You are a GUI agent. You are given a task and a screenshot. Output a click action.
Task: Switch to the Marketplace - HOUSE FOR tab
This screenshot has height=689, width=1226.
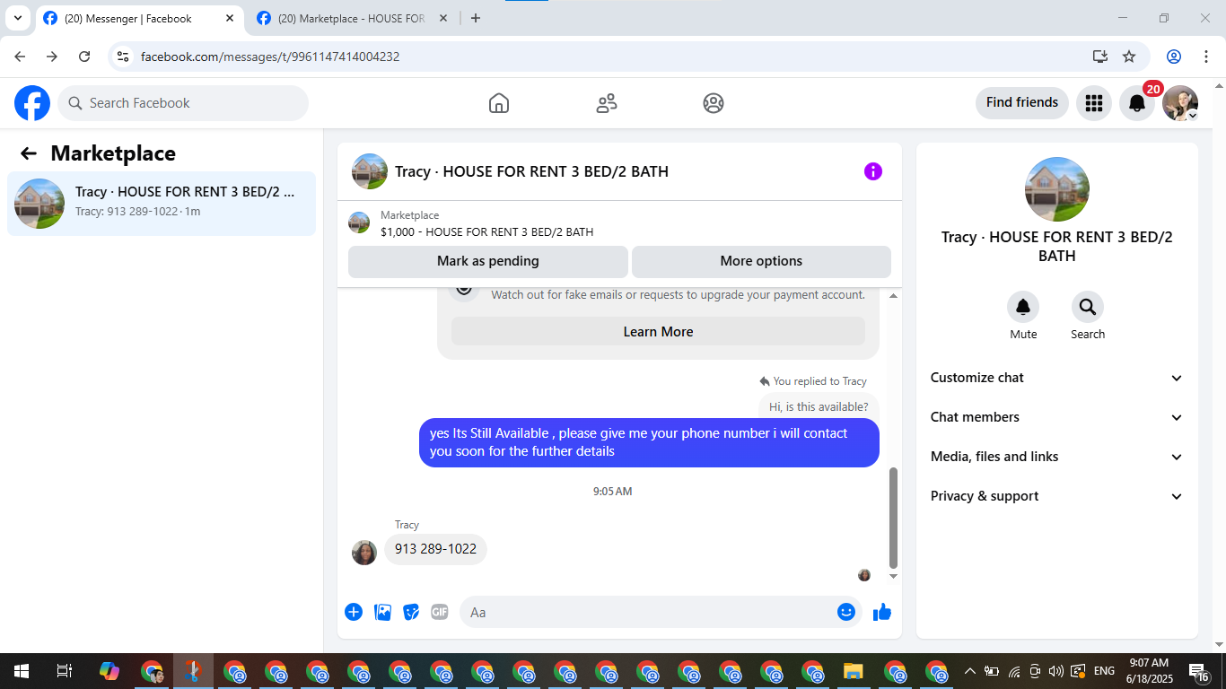352,18
